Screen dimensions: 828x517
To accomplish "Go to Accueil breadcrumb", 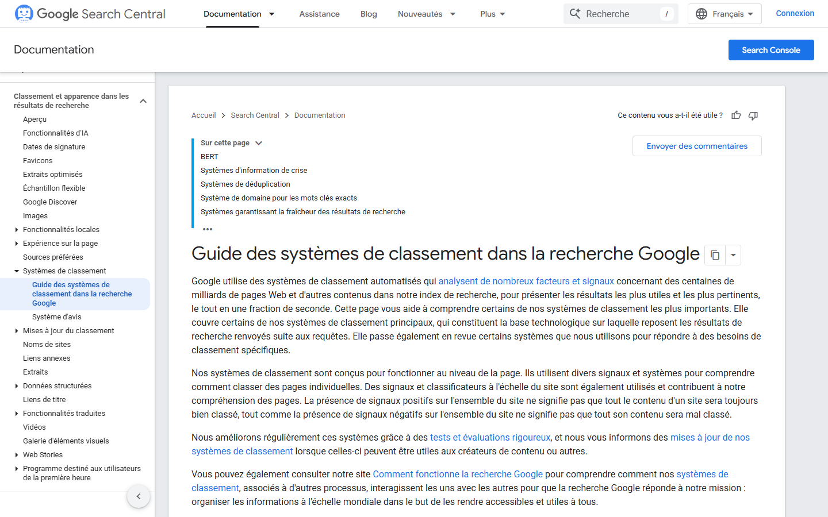I will coord(204,115).
